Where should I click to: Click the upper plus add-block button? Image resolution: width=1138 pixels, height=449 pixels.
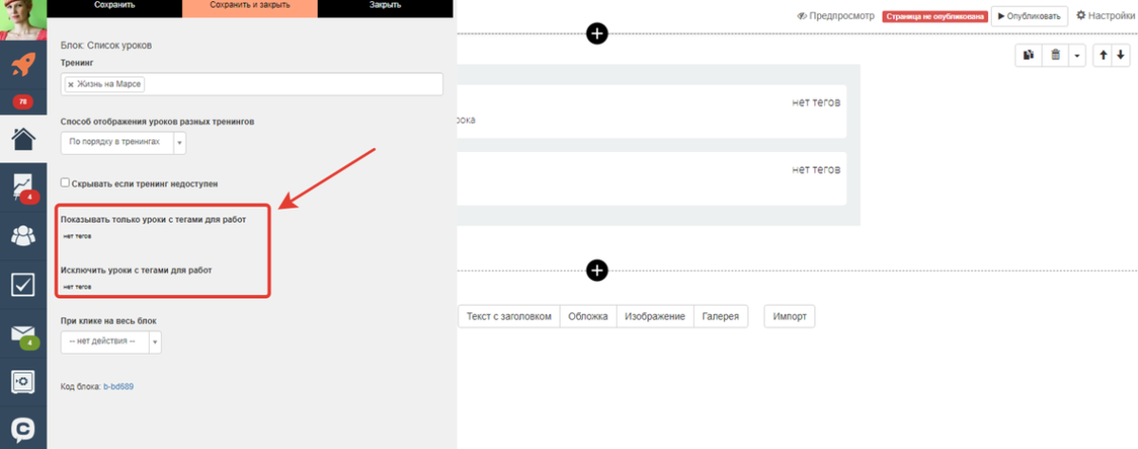597,33
